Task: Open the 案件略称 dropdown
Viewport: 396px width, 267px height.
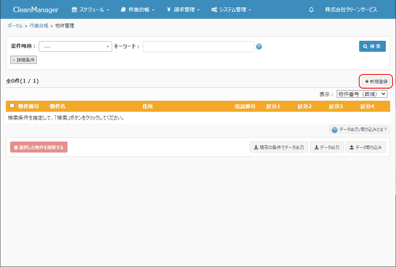Action: (75, 47)
